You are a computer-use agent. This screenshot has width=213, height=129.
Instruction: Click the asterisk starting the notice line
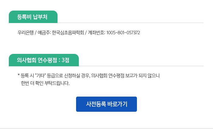19,74
